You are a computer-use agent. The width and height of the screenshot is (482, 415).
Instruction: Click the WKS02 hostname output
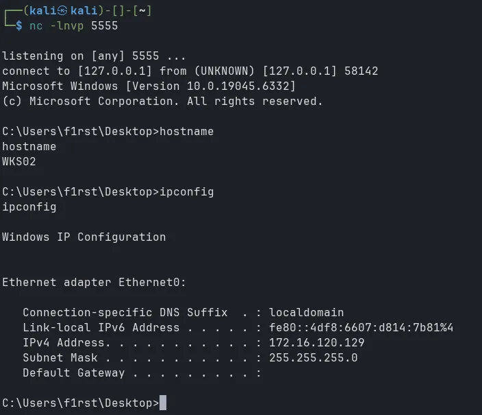[x=19, y=162]
